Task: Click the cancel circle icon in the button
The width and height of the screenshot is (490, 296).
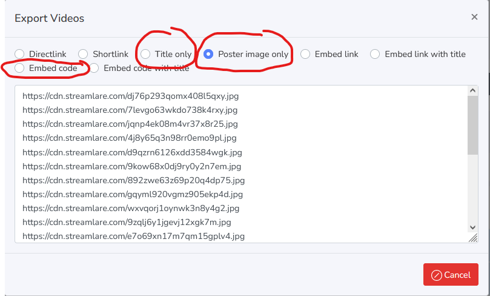Action: [x=436, y=275]
